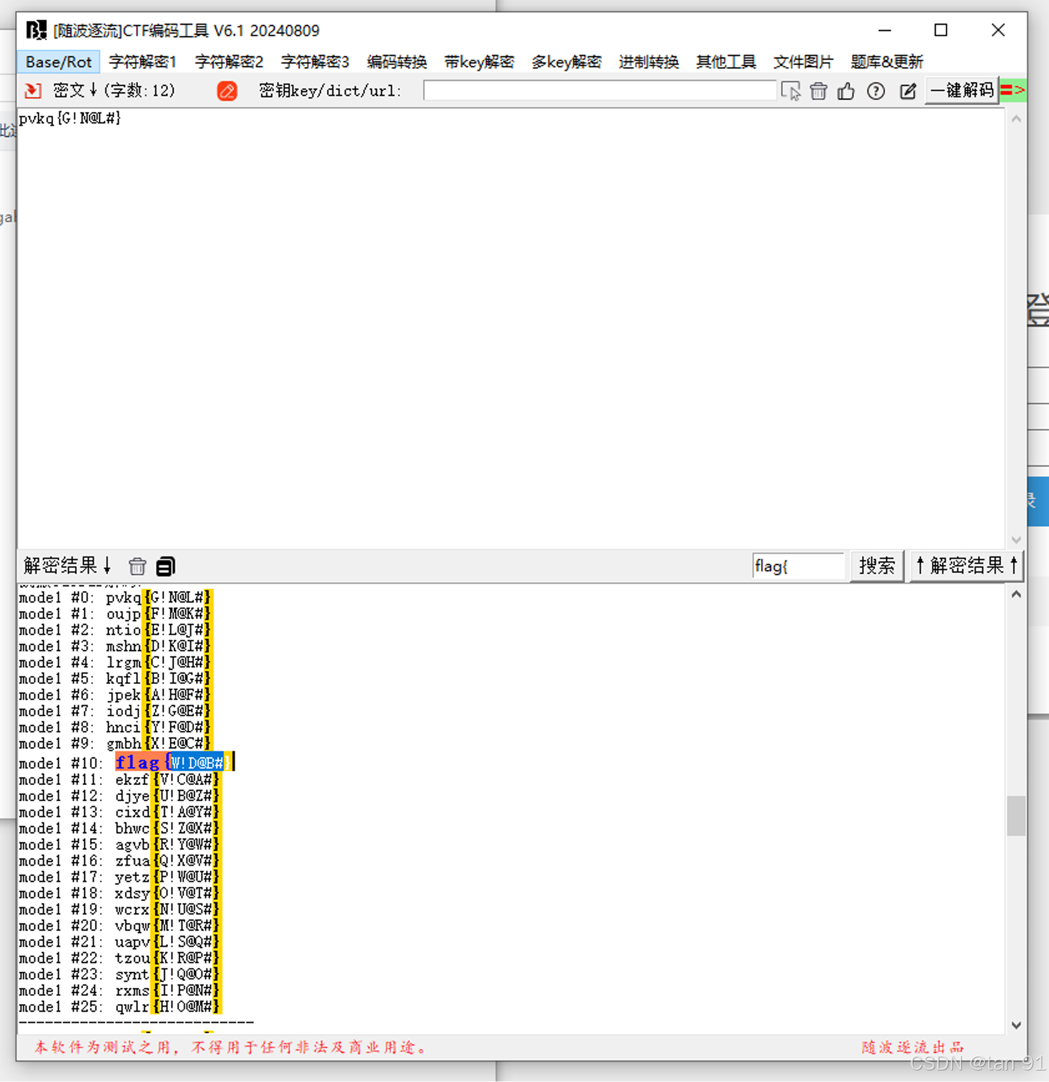Image resolution: width=1049 pixels, height=1082 pixels.
Task: Click the green arrow button next to 一键解码
Action: [x=1013, y=90]
